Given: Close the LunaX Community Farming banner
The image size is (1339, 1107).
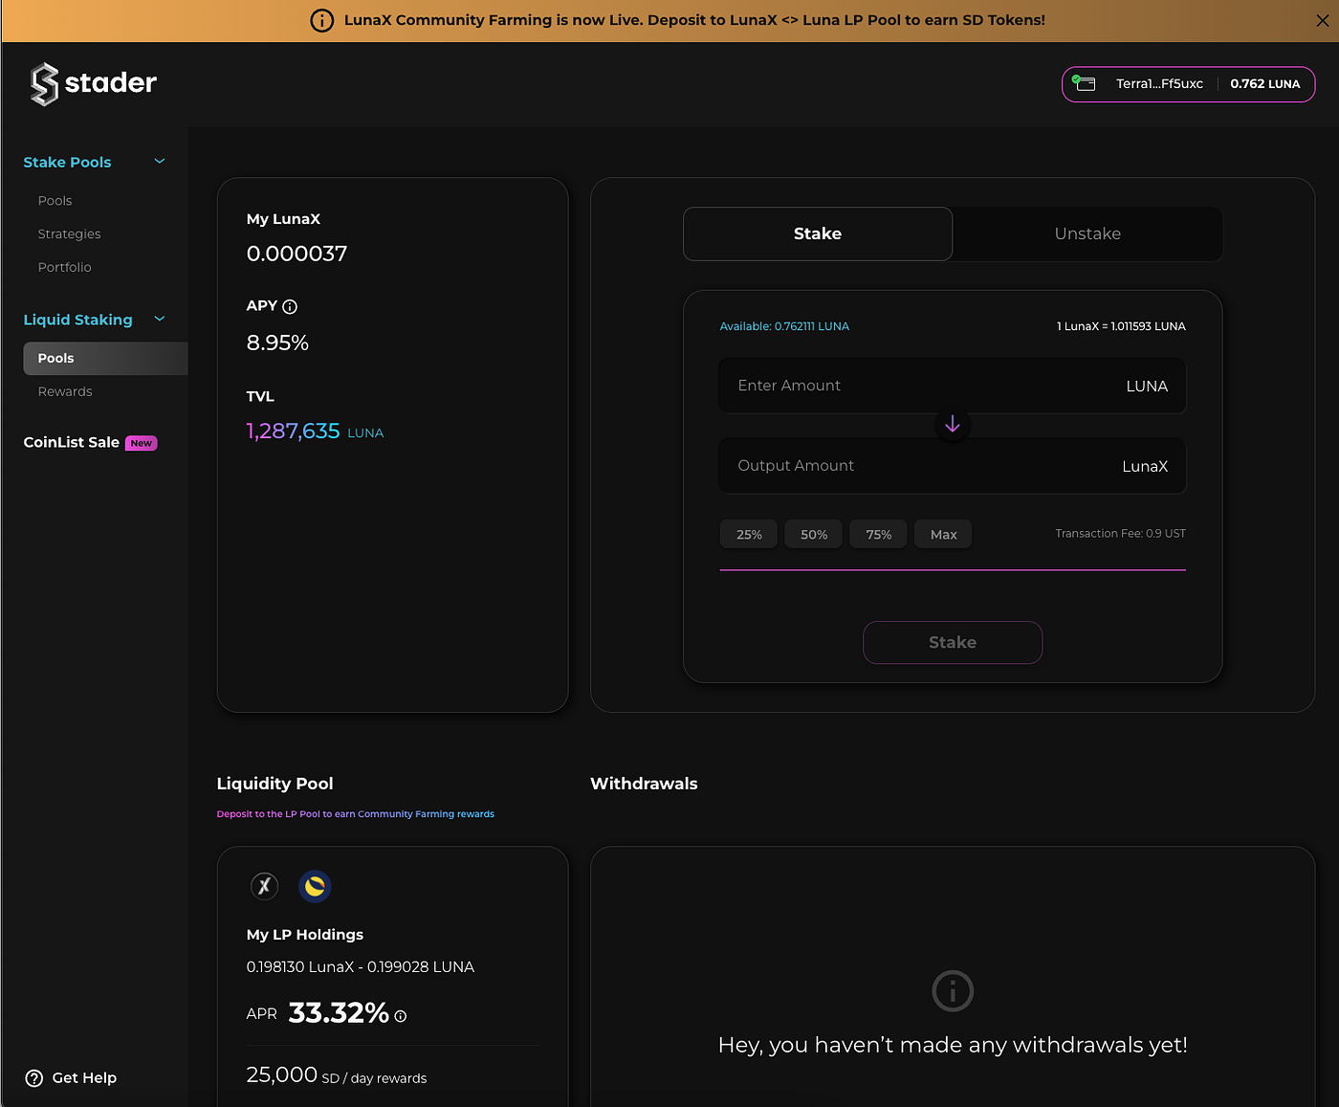Looking at the screenshot, I should [1322, 20].
